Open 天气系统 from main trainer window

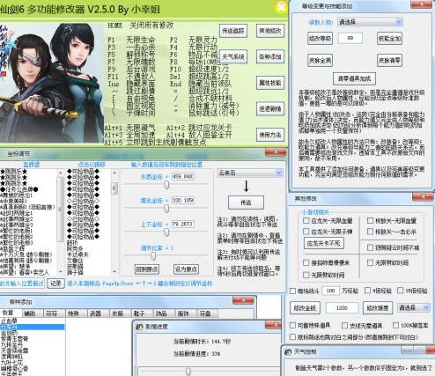(233, 56)
